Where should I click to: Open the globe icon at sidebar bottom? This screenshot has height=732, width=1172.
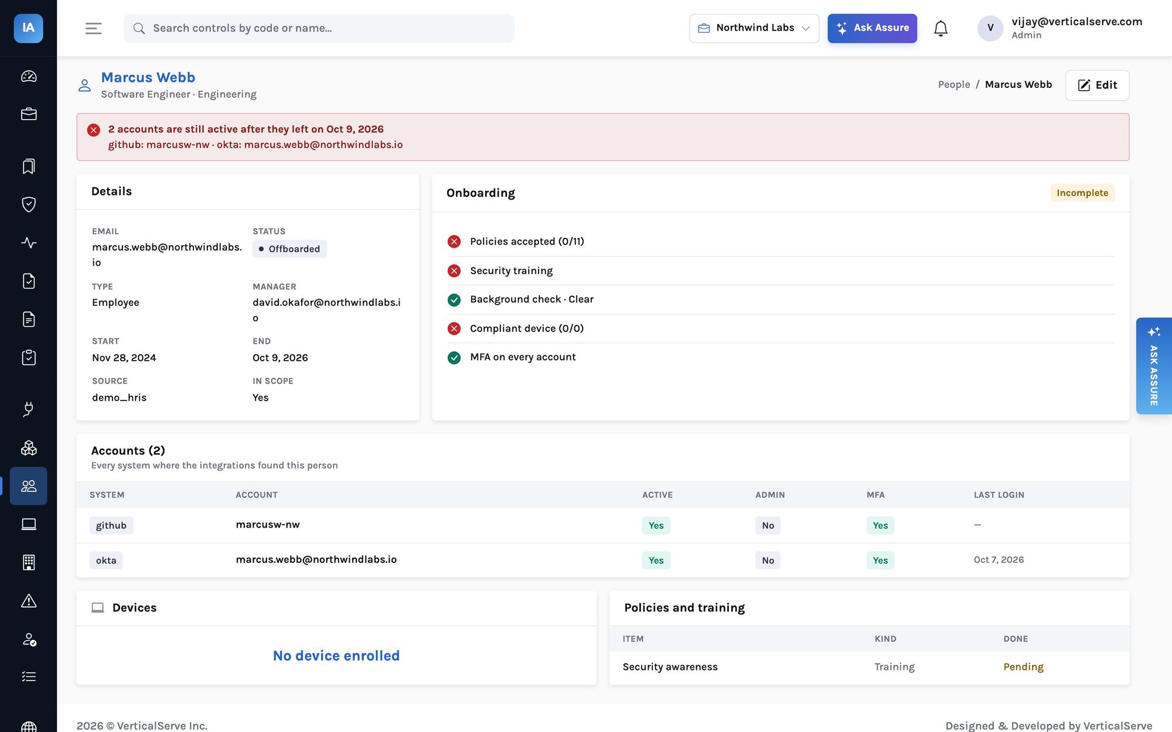pyautogui.click(x=29, y=727)
